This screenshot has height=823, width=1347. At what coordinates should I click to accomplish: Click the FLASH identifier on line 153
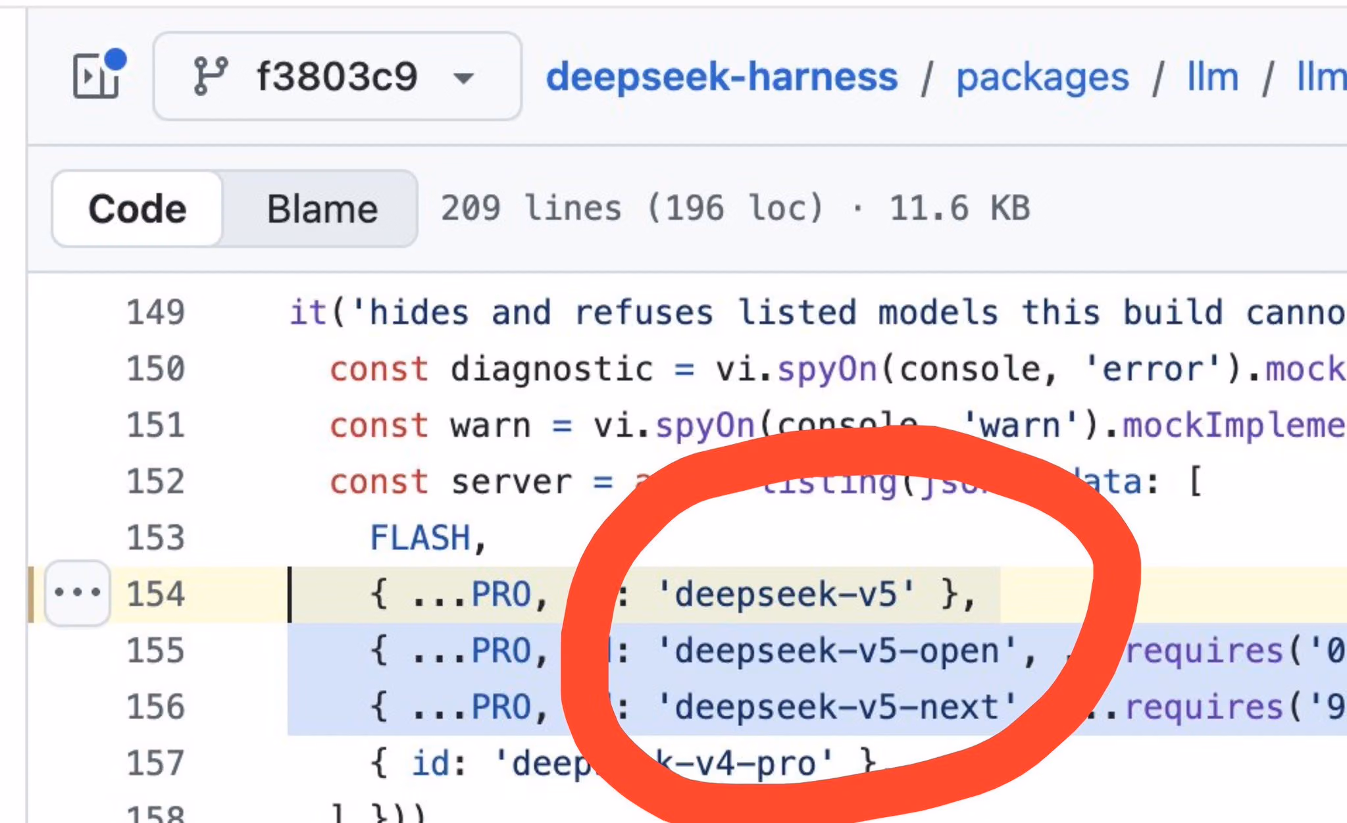[420, 538]
